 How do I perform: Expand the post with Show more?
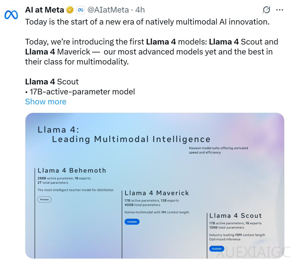(46, 102)
